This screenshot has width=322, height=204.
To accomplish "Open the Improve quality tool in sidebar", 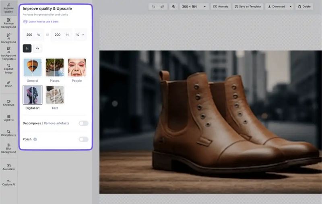I will pos(8,8).
